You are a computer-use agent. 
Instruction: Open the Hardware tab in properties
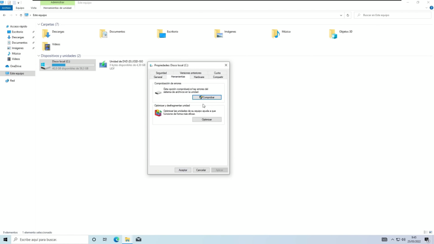click(199, 77)
